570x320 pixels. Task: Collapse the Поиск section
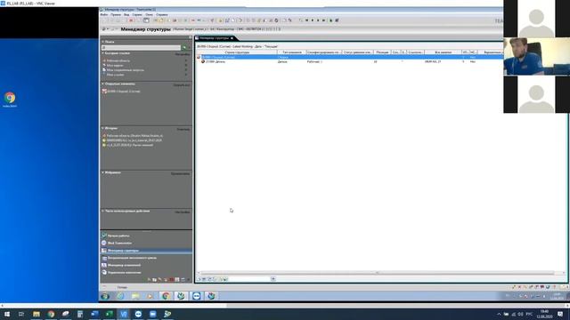[x=103, y=42]
